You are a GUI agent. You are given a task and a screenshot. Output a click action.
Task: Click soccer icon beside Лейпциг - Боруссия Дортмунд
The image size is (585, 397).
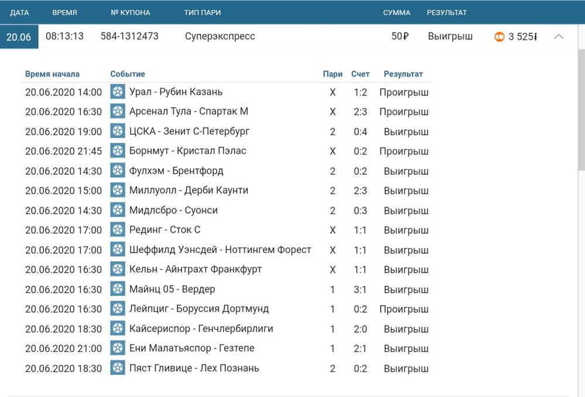pyautogui.click(x=118, y=309)
